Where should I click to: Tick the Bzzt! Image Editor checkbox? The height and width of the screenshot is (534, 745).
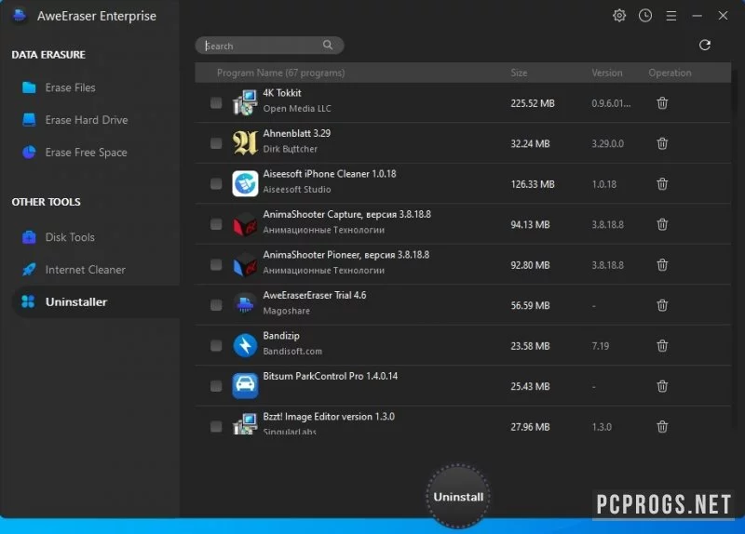[x=216, y=427]
